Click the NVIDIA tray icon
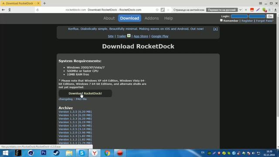Viewport: 279px width, 157px height. coord(209,153)
